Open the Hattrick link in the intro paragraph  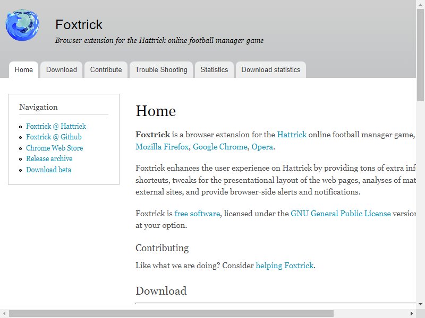click(x=292, y=135)
